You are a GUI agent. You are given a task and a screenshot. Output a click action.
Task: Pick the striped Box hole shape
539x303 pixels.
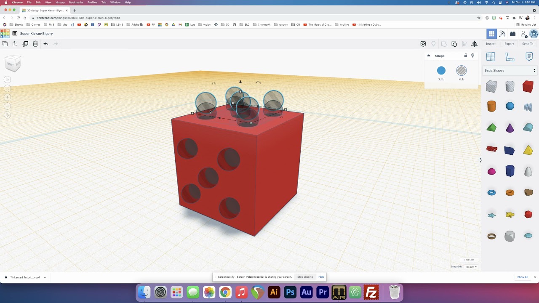click(491, 87)
